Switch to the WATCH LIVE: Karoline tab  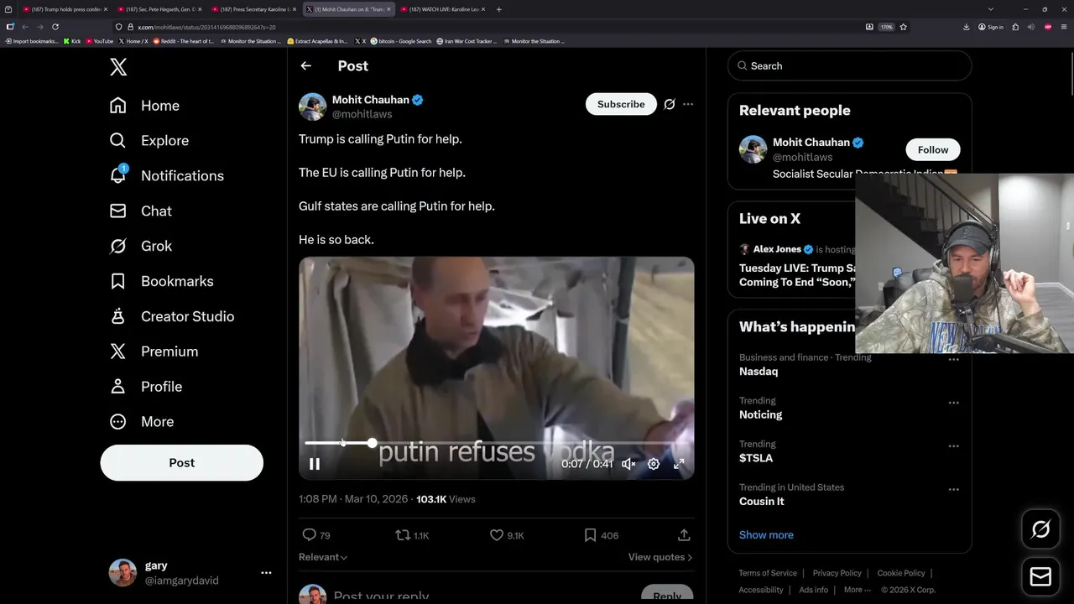pos(441,9)
